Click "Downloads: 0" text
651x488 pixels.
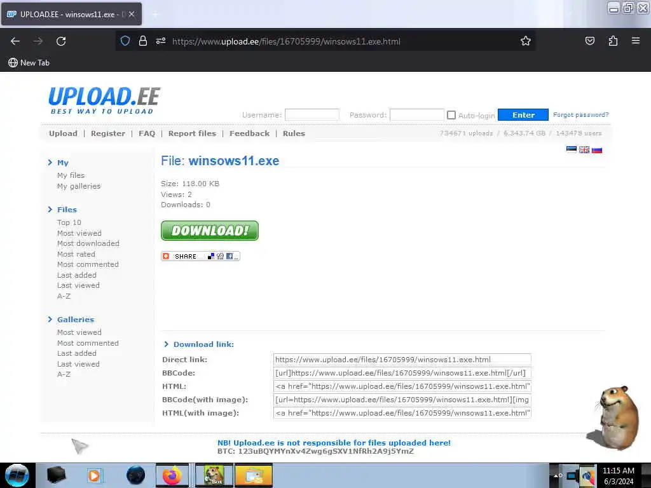(x=186, y=205)
